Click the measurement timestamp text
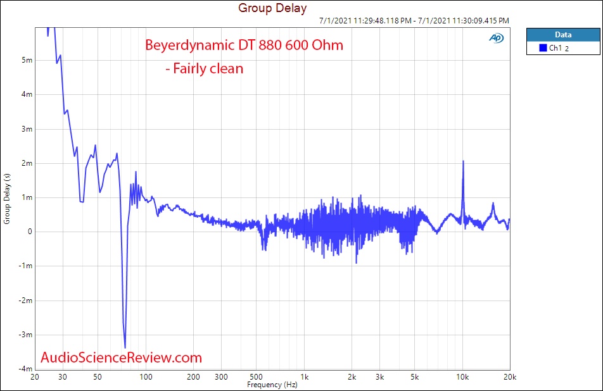Viewport: 603px width, 391px height. click(414, 21)
